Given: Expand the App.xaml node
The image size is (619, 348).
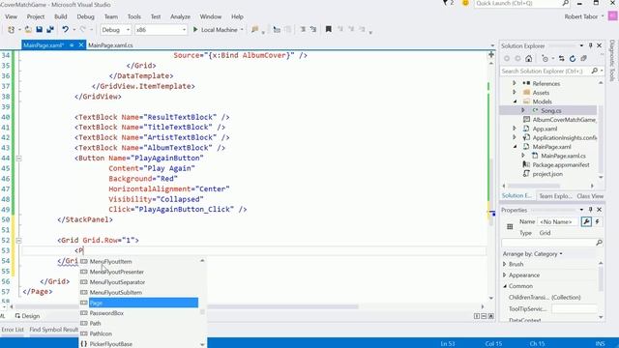Looking at the screenshot, I should click(x=515, y=129).
